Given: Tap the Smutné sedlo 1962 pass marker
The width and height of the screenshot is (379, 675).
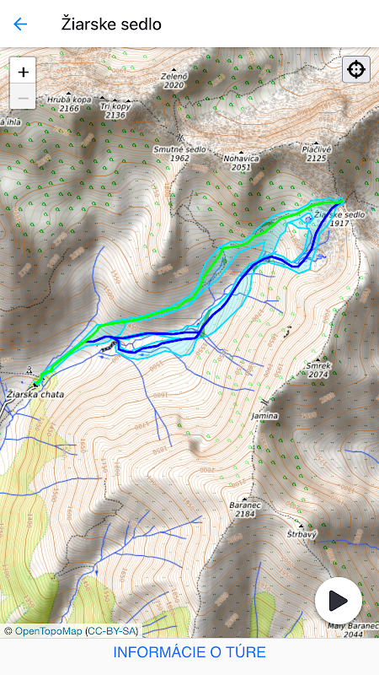Looking at the screenshot, I should point(179,151).
